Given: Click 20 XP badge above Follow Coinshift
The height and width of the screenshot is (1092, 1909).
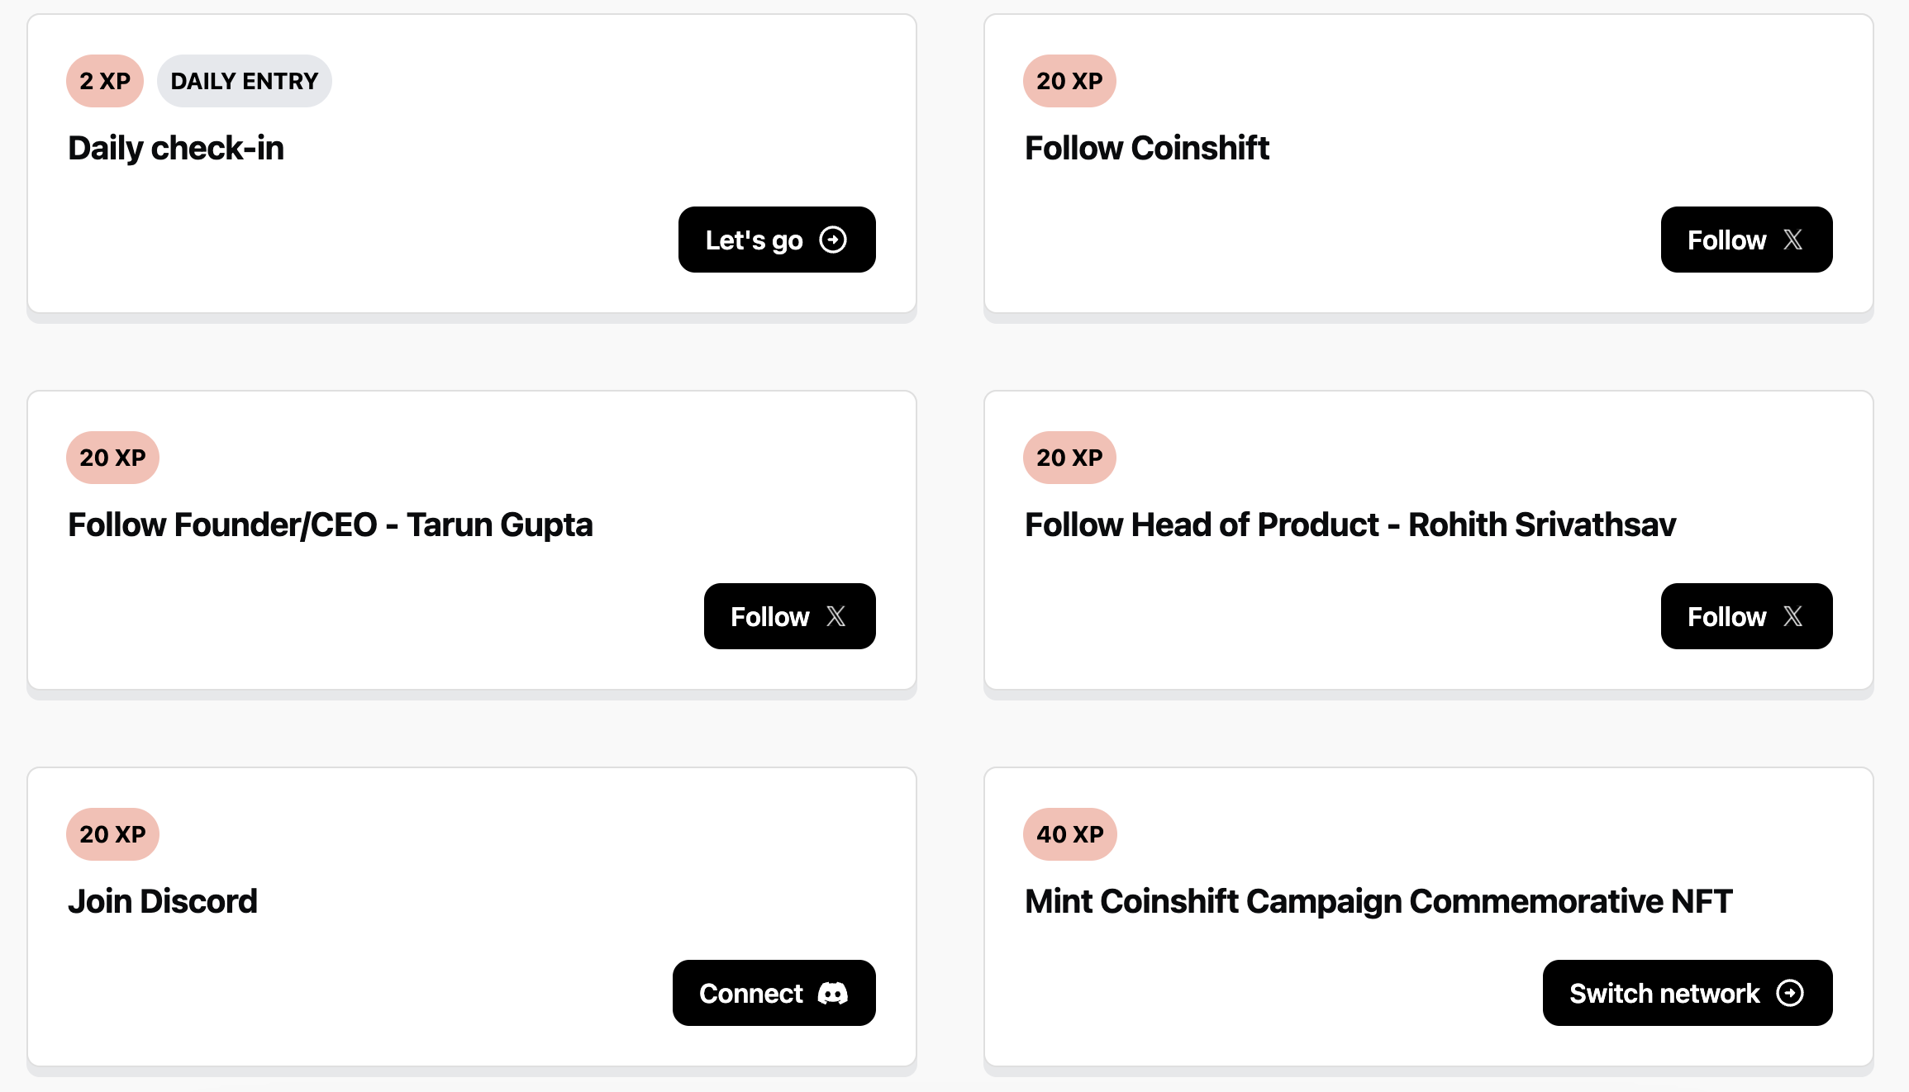Looking at the screenshot, I should (1069, 81).
